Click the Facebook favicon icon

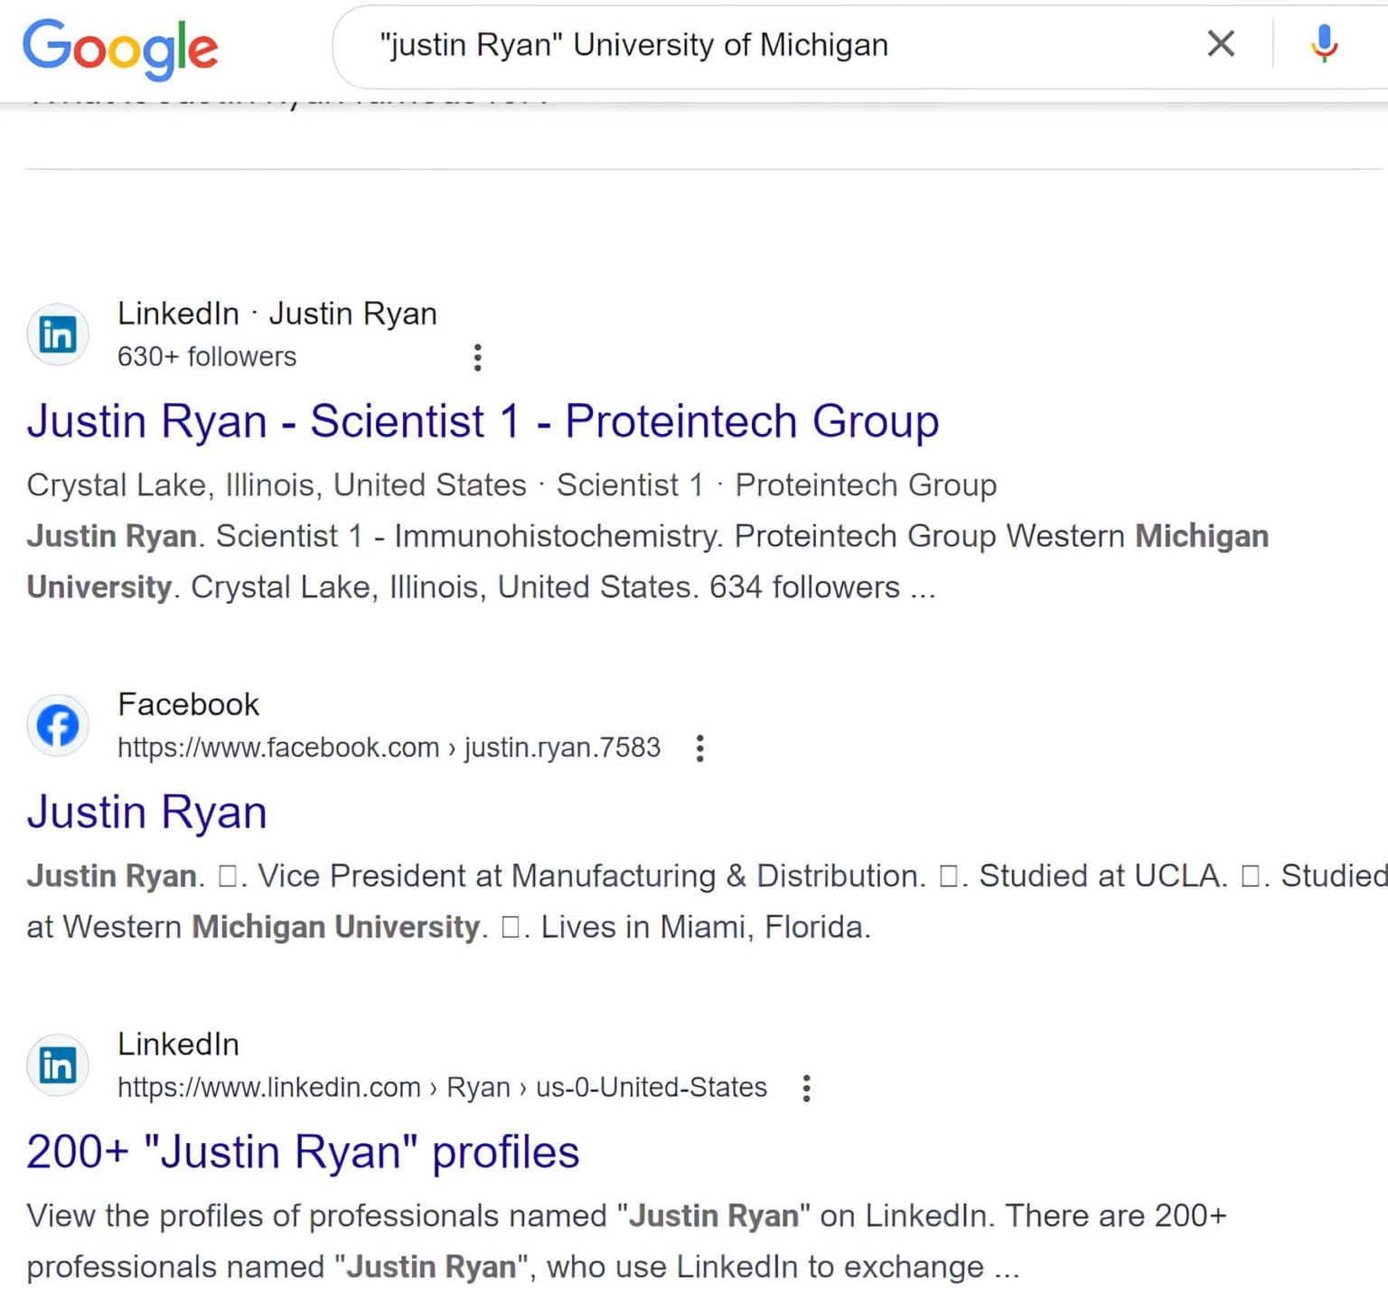[58, 725]
